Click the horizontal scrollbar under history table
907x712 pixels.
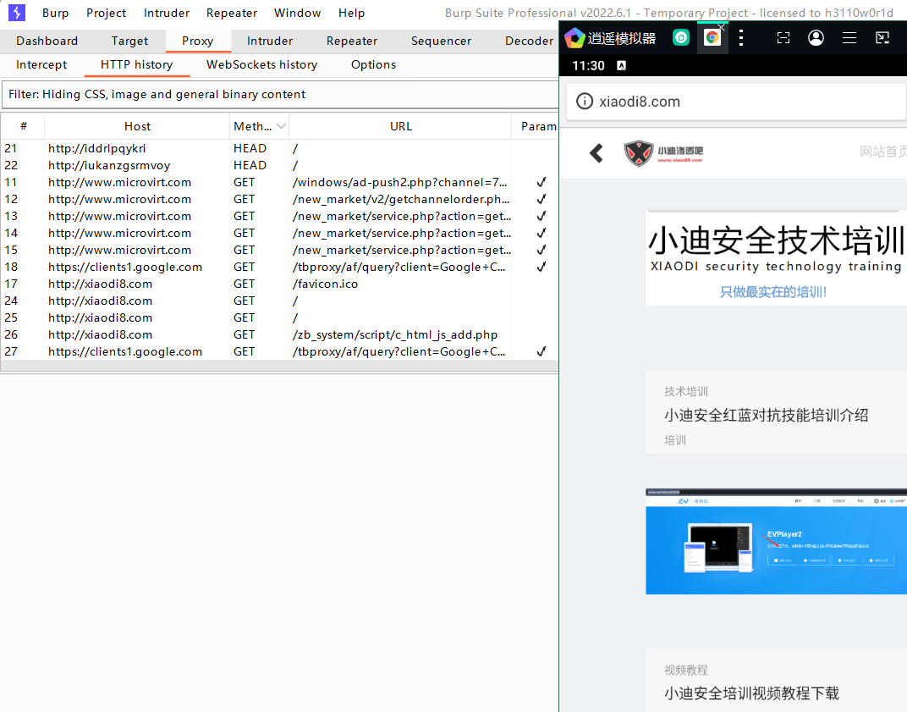click(279, 366)
